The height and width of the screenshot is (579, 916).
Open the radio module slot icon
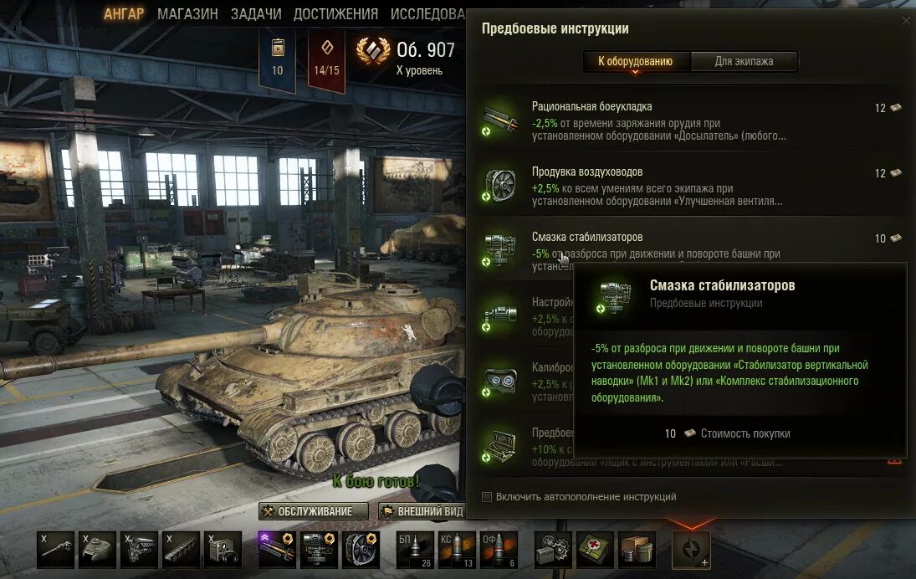(223, 550)
